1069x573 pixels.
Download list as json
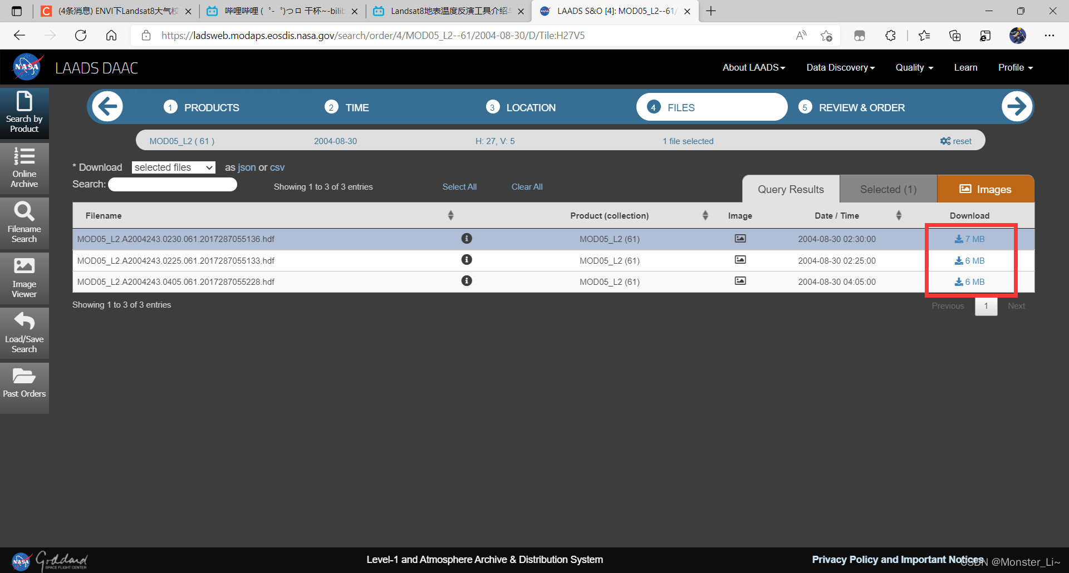(x=247, y=167)
